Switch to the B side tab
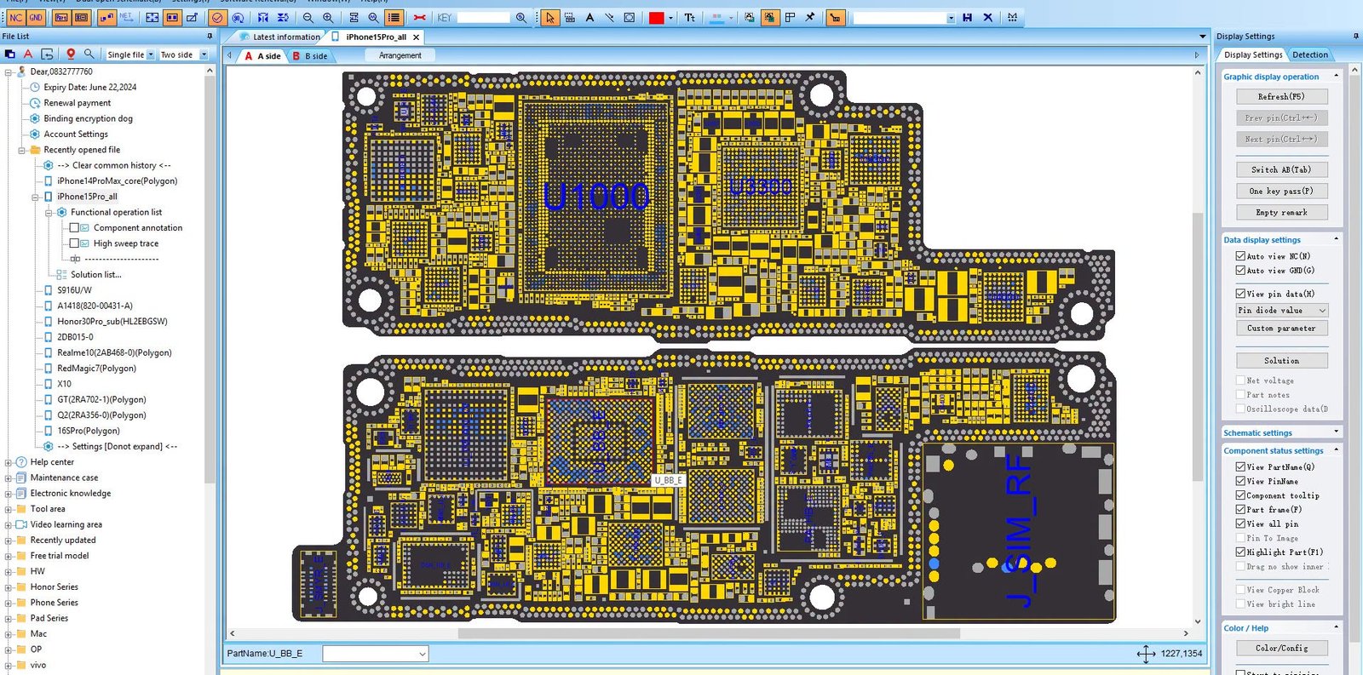 click(x=310, y=56)
